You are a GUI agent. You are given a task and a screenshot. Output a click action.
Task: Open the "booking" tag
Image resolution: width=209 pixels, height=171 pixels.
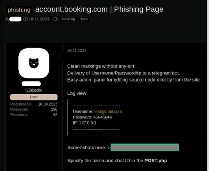(68, 19)
